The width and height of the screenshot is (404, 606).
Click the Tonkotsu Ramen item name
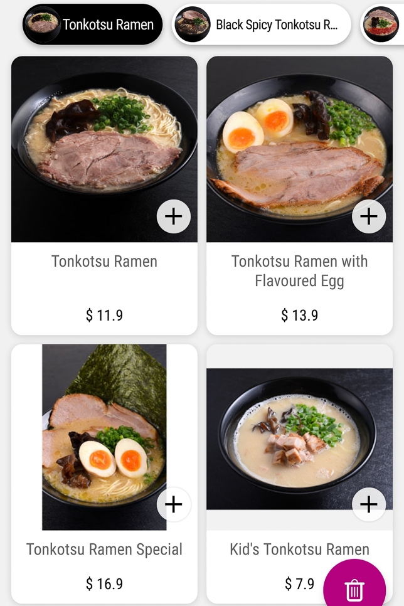pos(104,262)
